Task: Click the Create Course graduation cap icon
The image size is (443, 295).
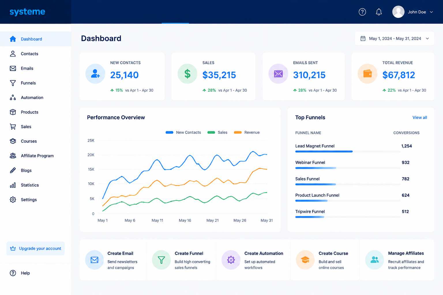Action: (x=305, y=260)
